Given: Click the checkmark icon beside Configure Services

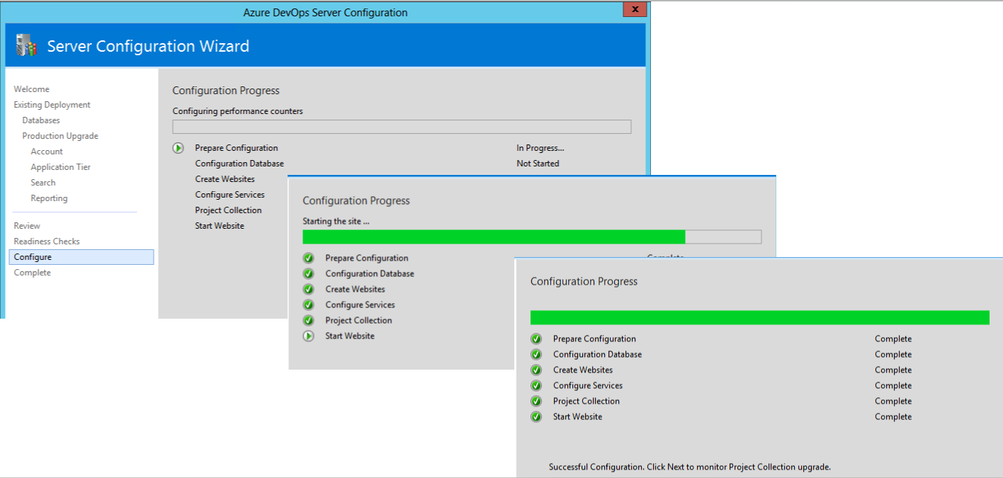Looking at the screenshot, I should click(x=536, y=385).
